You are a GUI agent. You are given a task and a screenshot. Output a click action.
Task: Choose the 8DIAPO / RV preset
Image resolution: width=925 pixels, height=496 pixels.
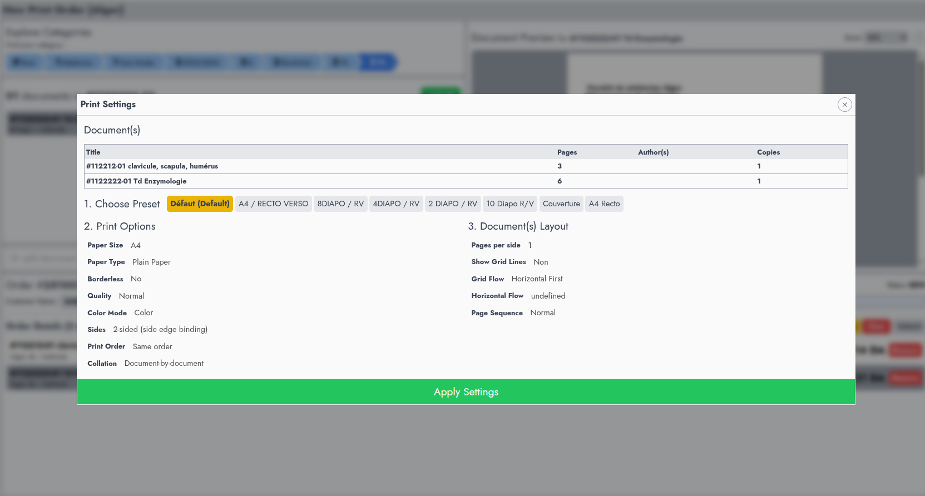pyautogui.click(x=340, y=204)
